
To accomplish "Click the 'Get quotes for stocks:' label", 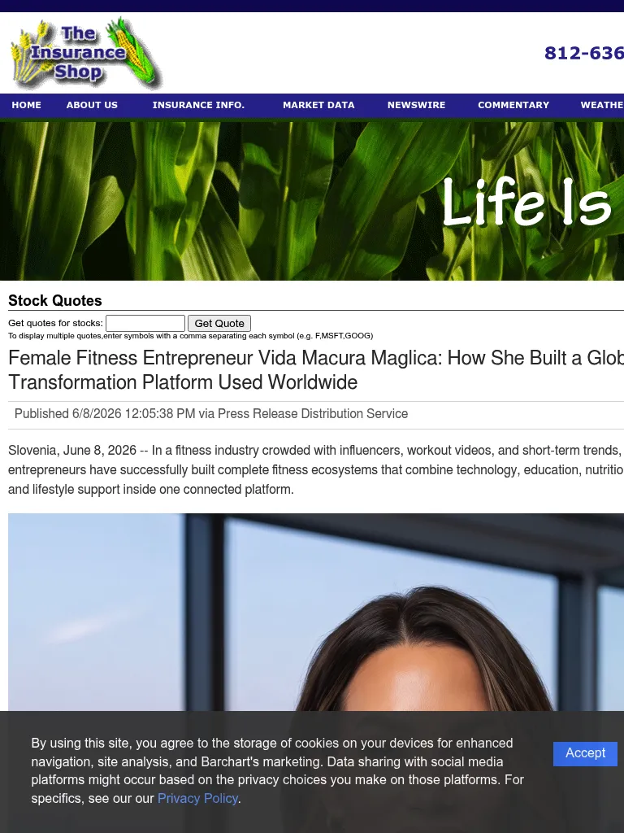I will click(x=56, y=323).
